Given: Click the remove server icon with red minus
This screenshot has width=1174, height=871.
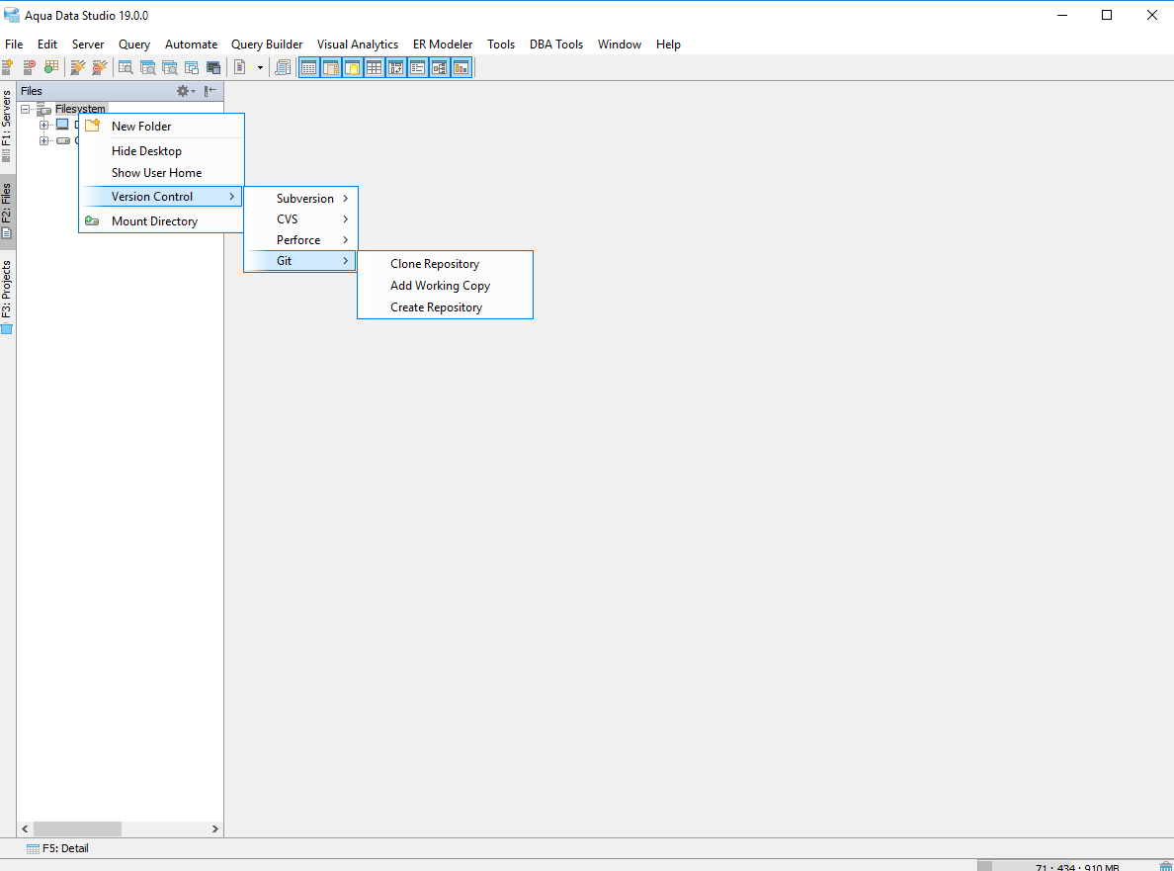Looking at the screenshot, I should point(29,67).
